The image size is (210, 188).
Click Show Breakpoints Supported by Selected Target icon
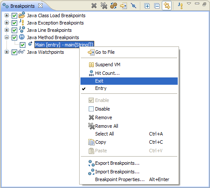[114, 6]
